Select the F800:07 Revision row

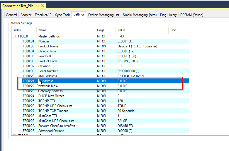(100, 66)
